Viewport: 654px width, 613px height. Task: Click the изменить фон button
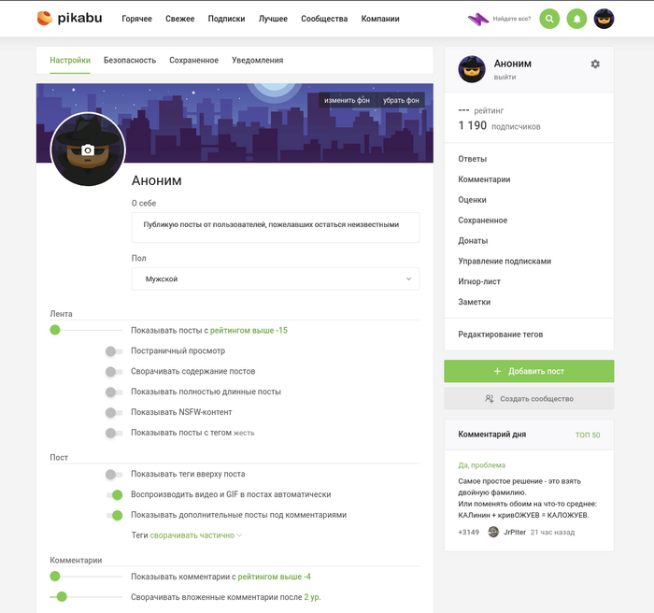pos(347,100)
